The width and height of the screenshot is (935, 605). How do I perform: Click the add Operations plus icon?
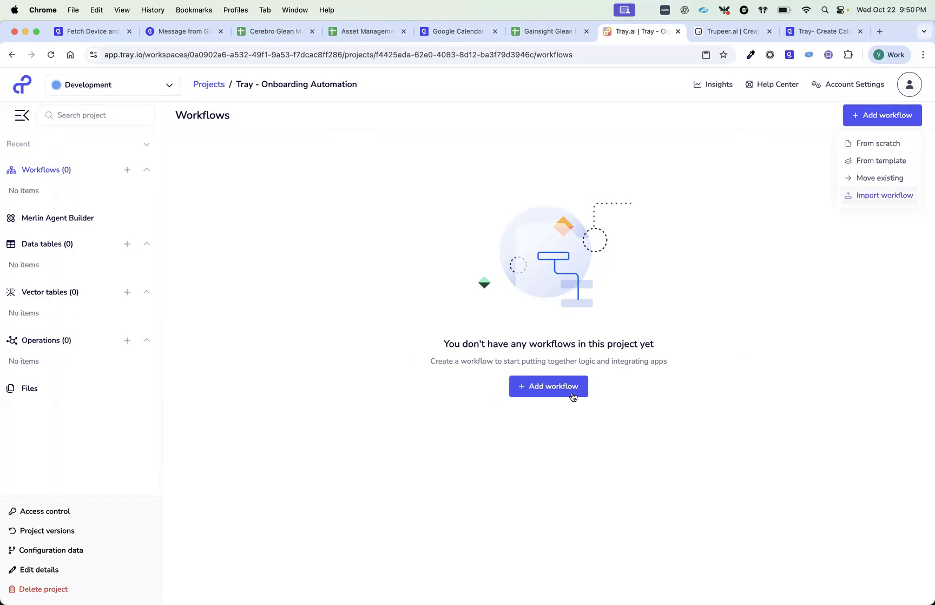click(x=127, y=340)
